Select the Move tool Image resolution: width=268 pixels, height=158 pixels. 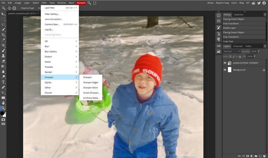[3, 14]
